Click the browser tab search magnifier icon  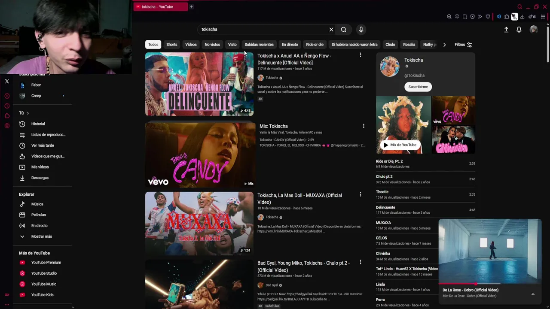[x=519, y=7]
